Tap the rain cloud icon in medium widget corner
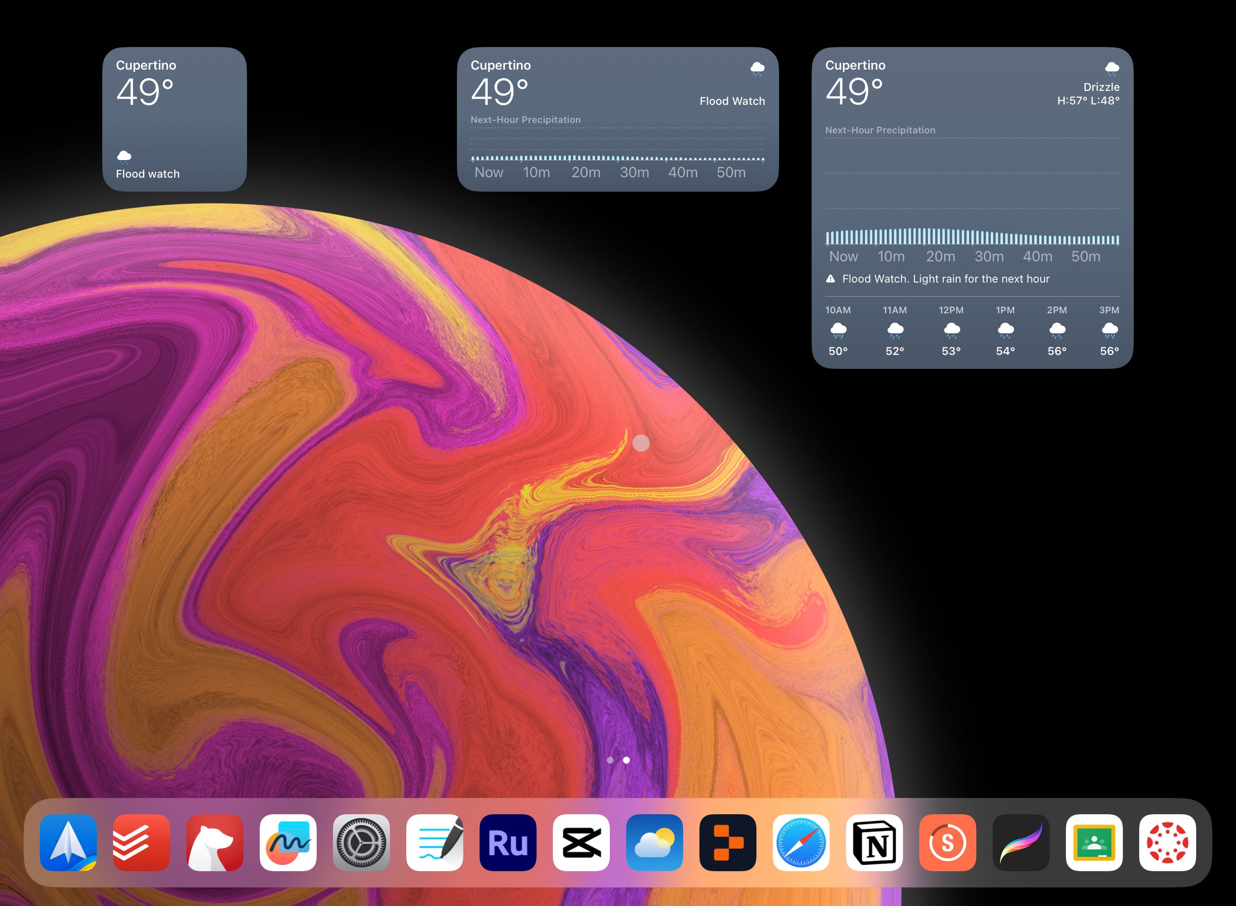Image resolution: width=1236 pixels, height=906 pixels. (x=757, y=69)
